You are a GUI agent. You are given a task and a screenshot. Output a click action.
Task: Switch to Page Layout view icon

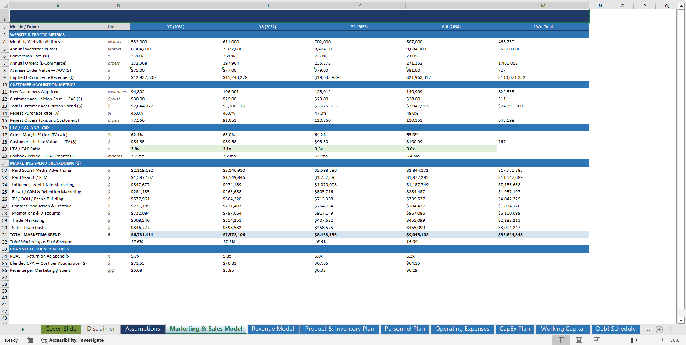[x=579, y=340]
